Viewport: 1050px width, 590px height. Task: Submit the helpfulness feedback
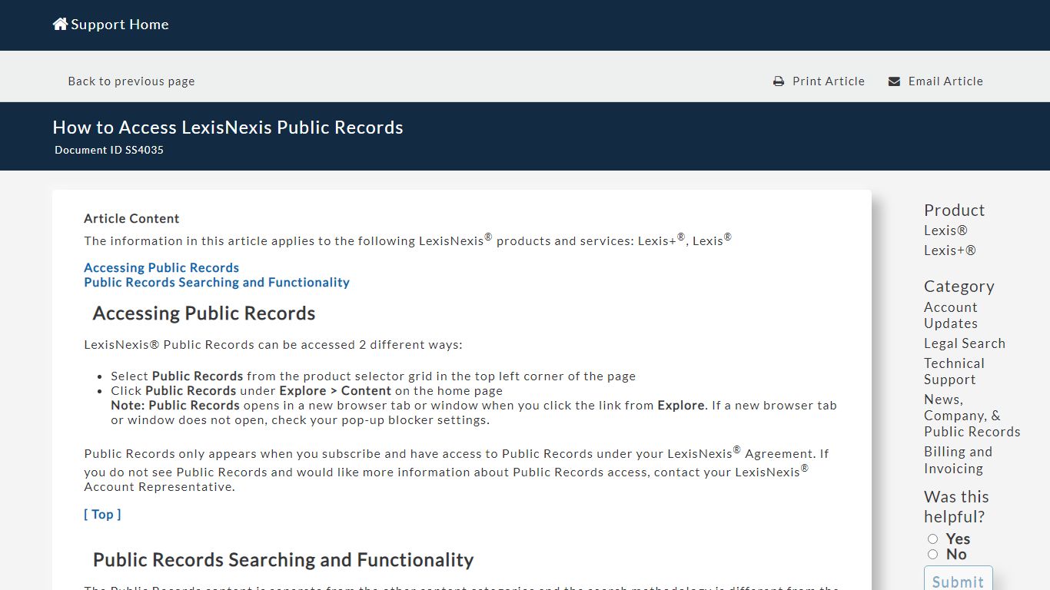point(958,582)
